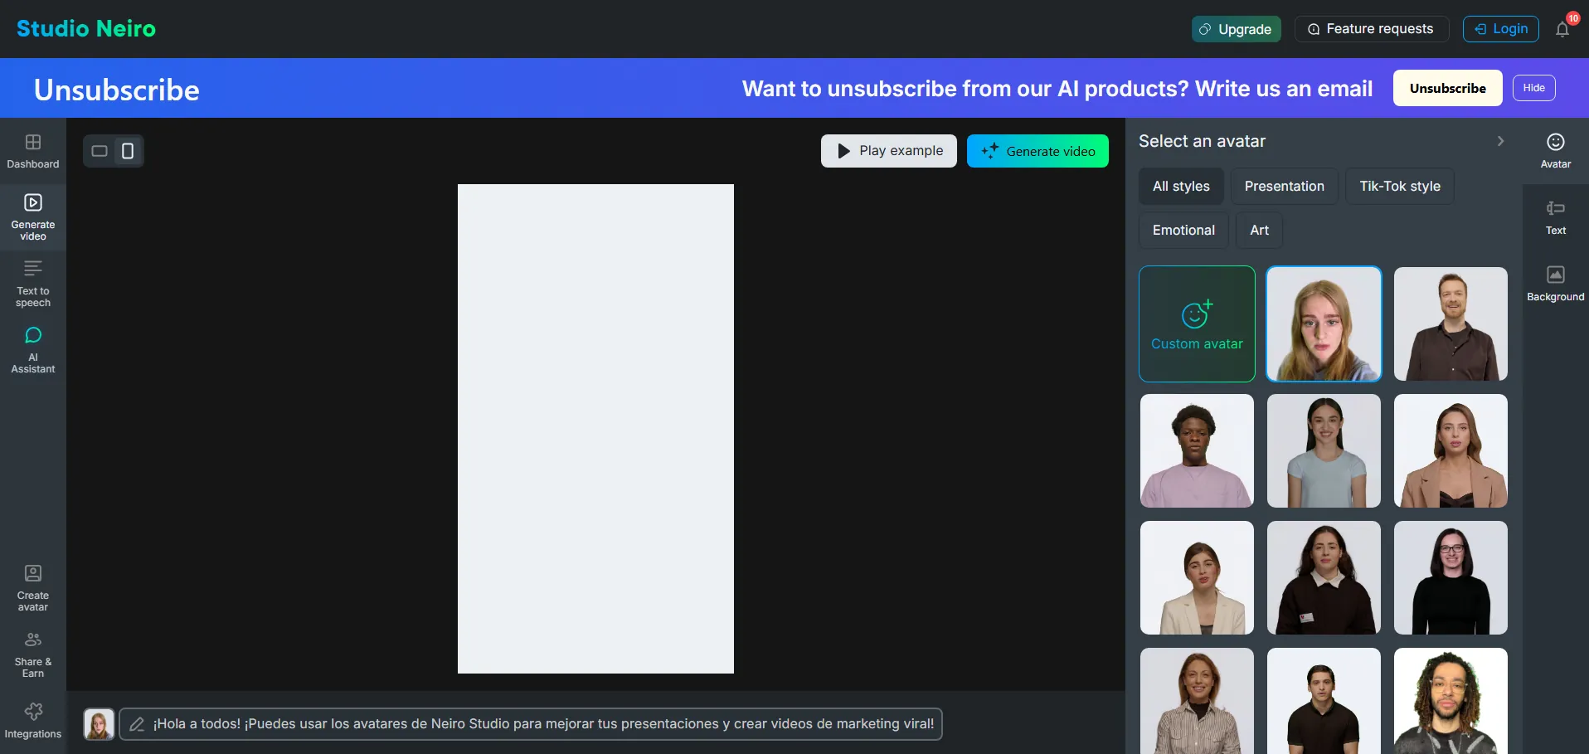1589x754 pixels.
Task: Open Integrations from the sidebar
Action: 33,721
